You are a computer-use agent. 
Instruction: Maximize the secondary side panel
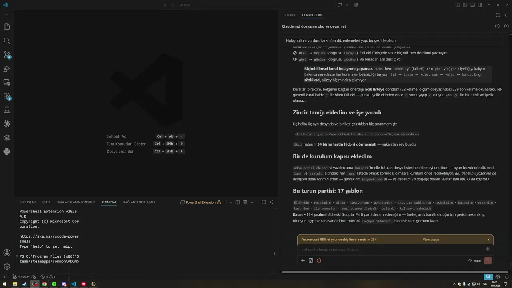click(x=498, y=15)
